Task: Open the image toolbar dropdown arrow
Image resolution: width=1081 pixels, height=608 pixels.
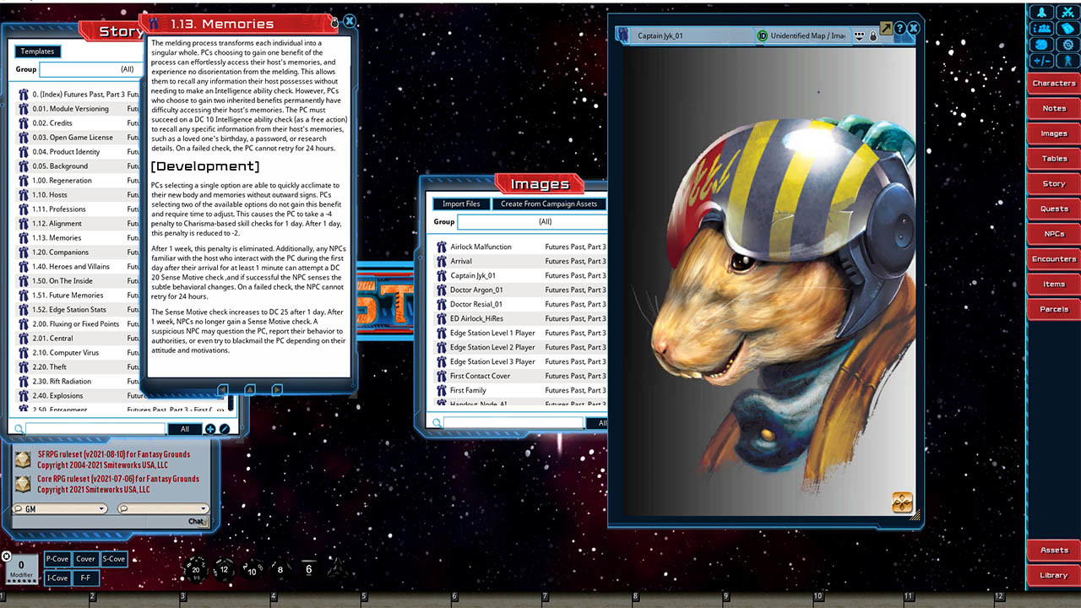Action: point(859,36)
